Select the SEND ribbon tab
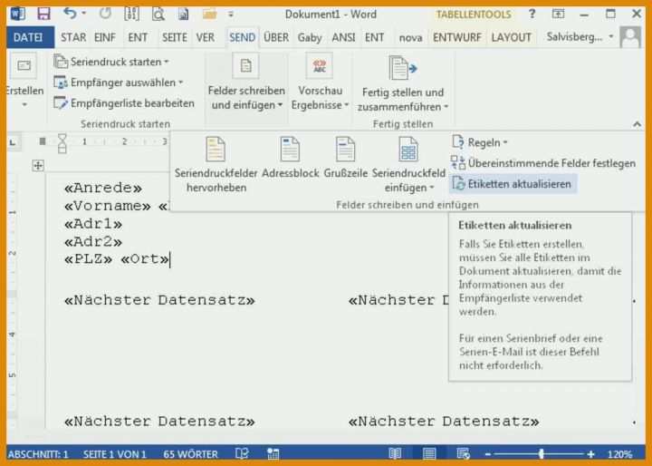The height and width of the screenshot is (466, 652). (x=243, y=37)
